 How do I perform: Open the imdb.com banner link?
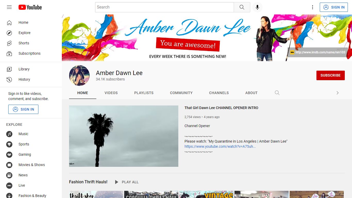tap(320, 52)
